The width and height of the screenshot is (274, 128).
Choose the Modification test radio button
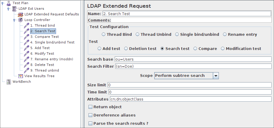click(223, 49)
